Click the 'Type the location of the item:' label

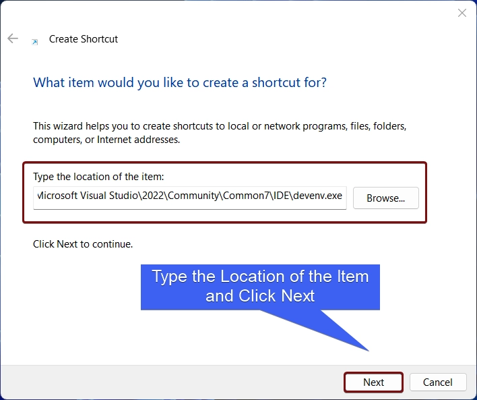(x=98, y=176)
